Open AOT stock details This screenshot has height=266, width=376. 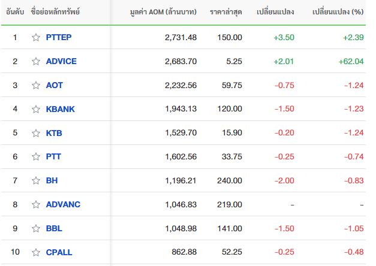pos(55,85)
